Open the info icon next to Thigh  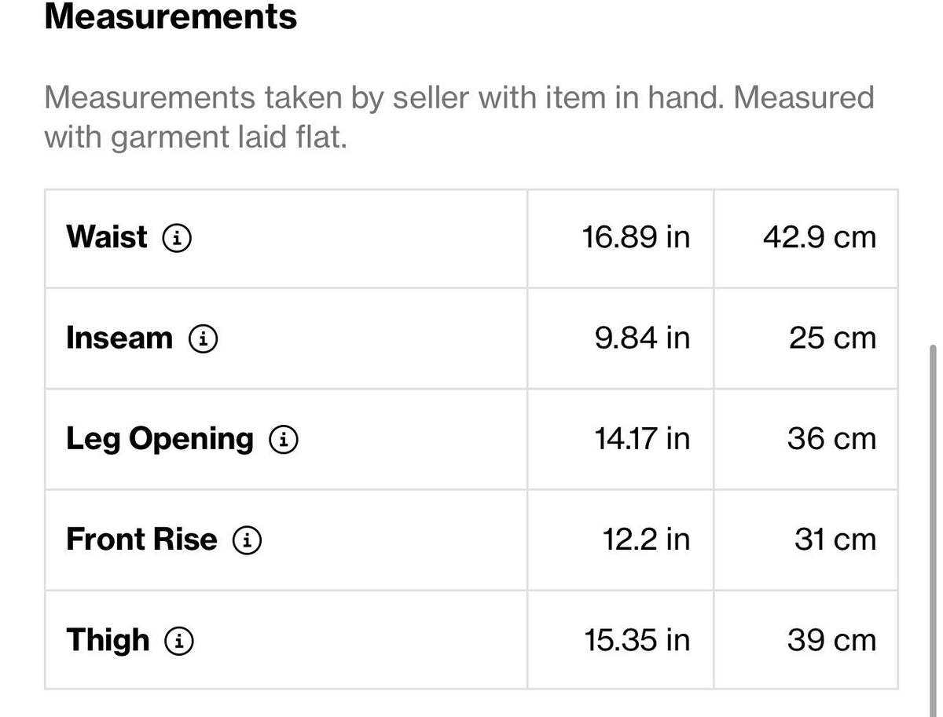click(179, 642)
